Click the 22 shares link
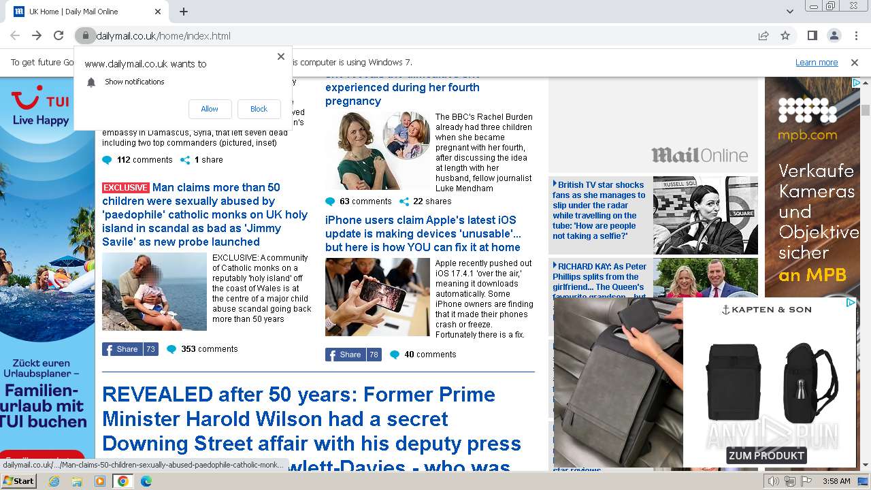This screenshot has width=871, height=490. 425,201
